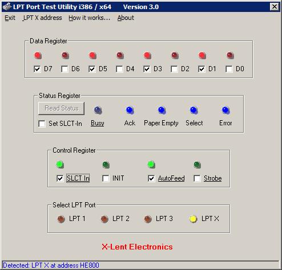Enable the INIT control checkbox
The height and width of the screenshot is (270, 282).
tap(106, 178)
